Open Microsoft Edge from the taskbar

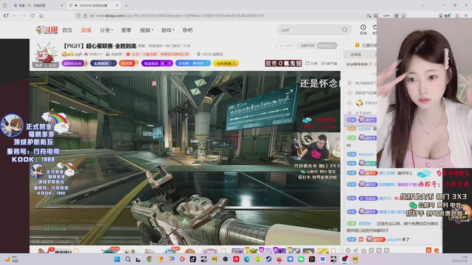247,259
